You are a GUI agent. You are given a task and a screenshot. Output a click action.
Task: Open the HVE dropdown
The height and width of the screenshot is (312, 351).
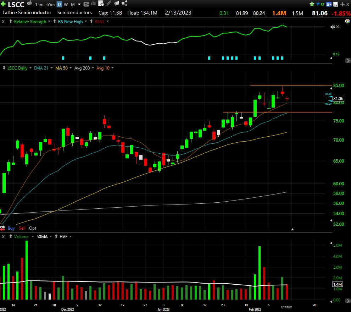71,236
